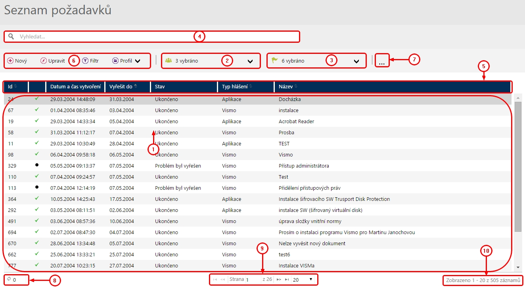Go to the first page with pager icon
Image resolution: width=525 pixels, height=290 pixels.
pos(215,280)
